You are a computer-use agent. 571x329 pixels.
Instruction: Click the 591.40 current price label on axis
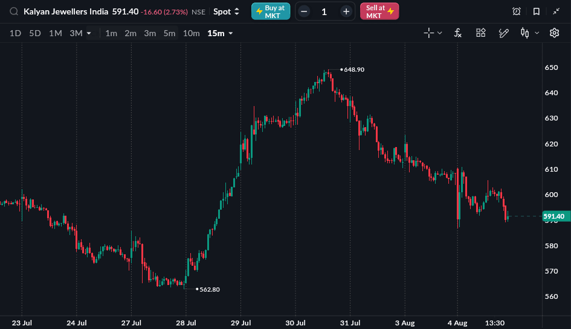[556, 216]
